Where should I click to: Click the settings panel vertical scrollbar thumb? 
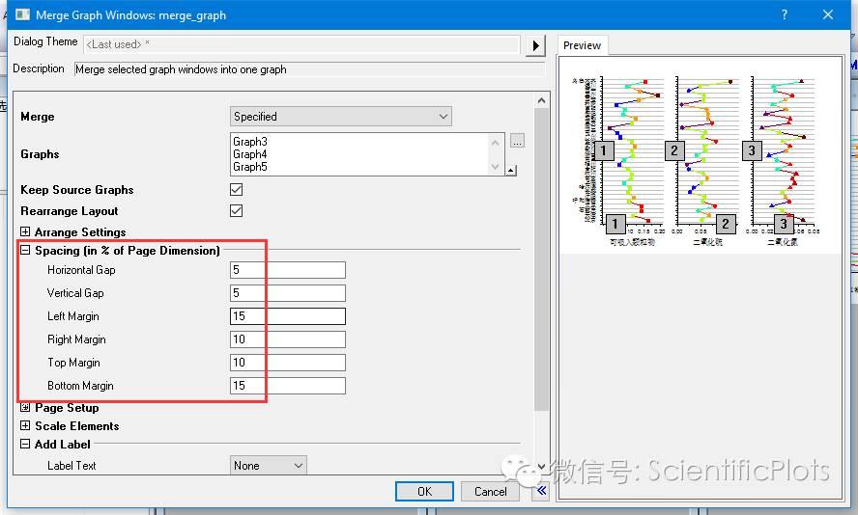541,259
